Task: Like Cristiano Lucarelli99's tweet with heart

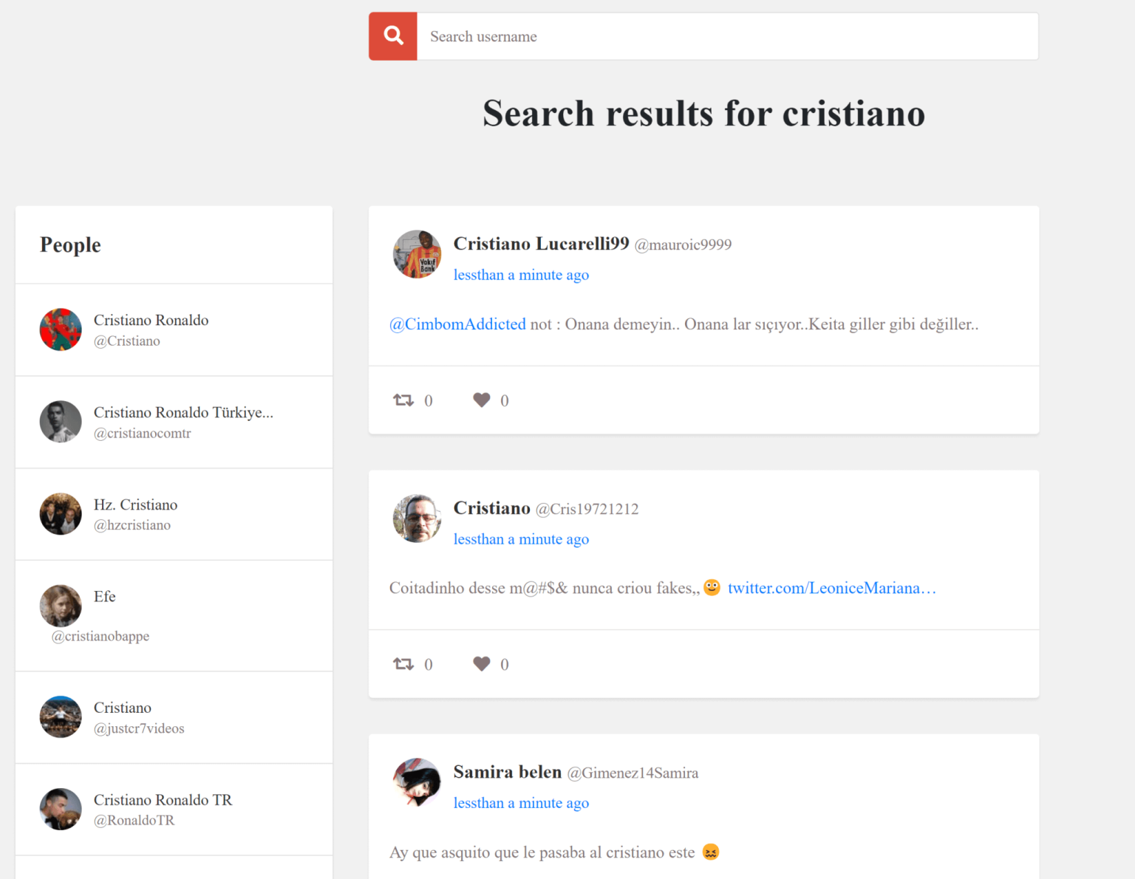Action: pyautogui.click(x=482, y=400)
